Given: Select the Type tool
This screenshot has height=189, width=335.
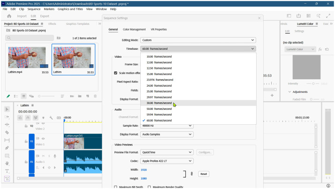Looking at the screenshot, I should (x=7, y=171).
